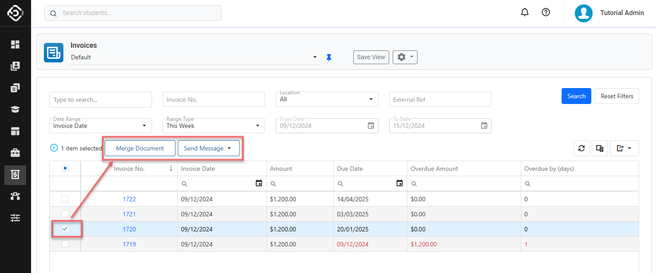Open the dashboard icon in the sidebar
This screenshot has height=273, width=656.
[x=16, y=44]
